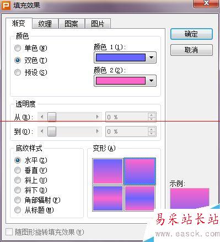Screen dimensions: 220x242
Task: Choose the top-right gradient variant thumbnail
Action: (x=140, y=171)
